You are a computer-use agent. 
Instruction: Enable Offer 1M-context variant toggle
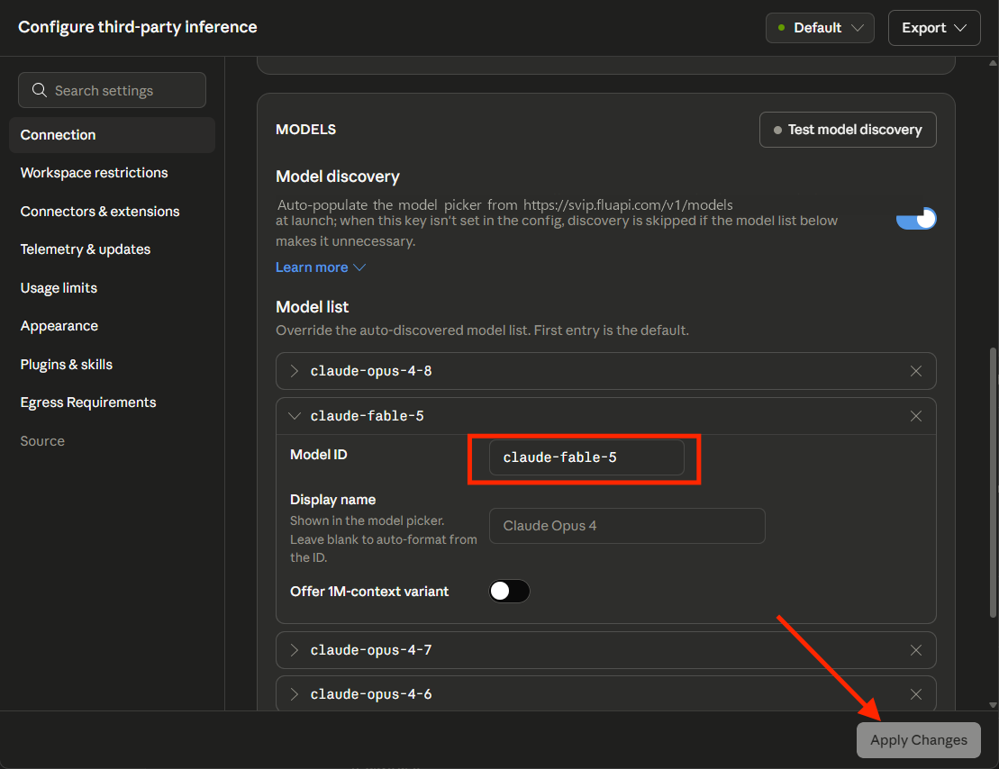509,591
